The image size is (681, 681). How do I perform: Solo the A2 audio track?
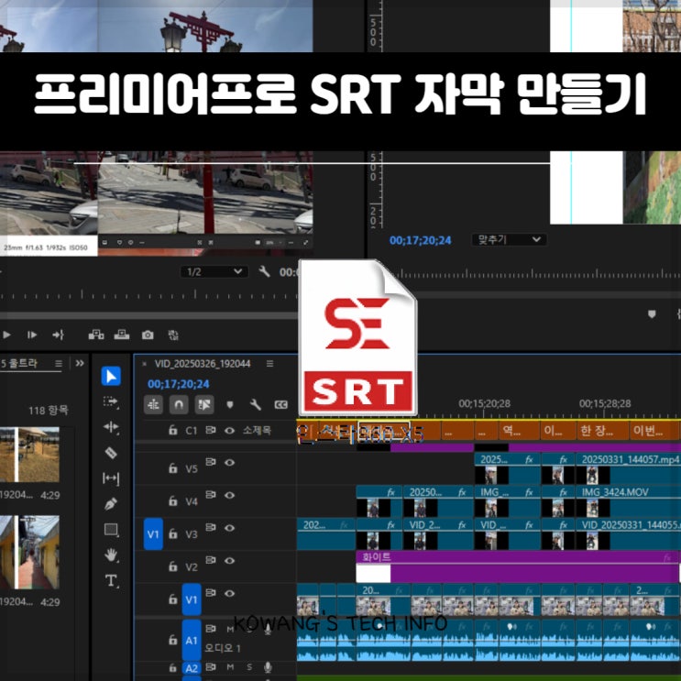click(249, 667)
